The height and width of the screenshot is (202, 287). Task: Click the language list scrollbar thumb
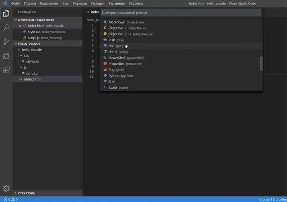click(261, 64)
